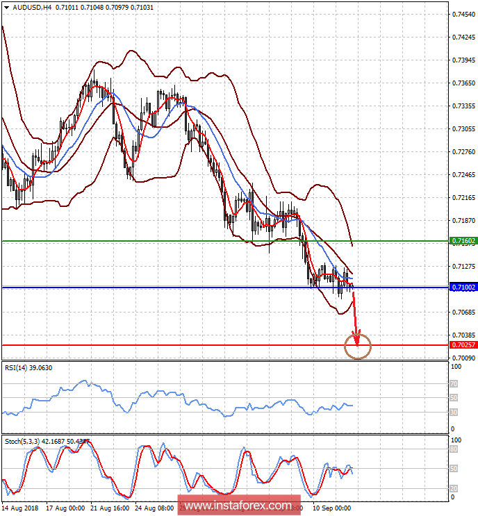Click the 10 Sep 00:00 date label
The image size is (478, 516).
point(332,508)
